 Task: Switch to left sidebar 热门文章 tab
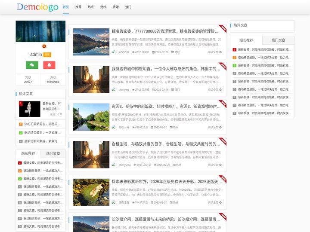pyautogui.click(x=53, y=153)
